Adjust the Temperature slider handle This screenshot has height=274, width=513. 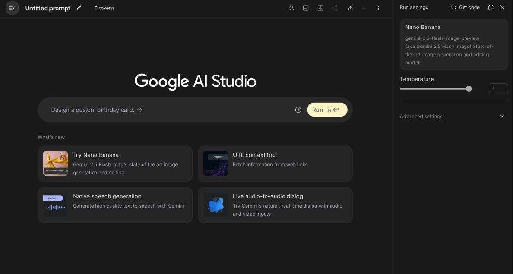[469, 88]
